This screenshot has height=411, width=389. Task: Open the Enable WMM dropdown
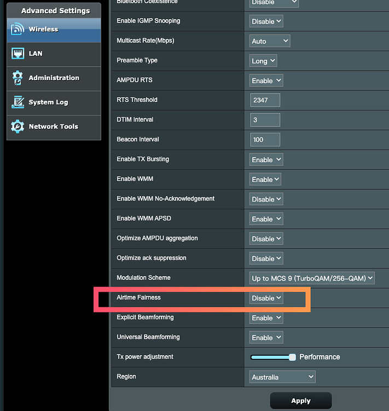[265, 179]
